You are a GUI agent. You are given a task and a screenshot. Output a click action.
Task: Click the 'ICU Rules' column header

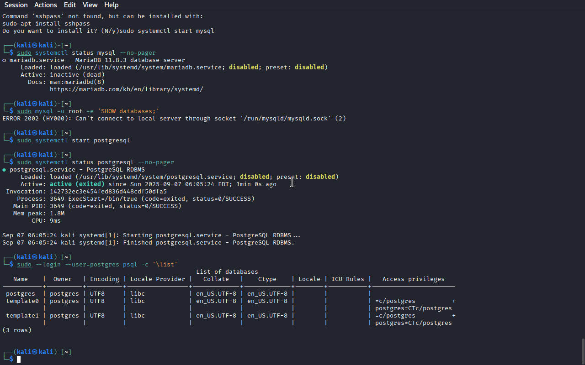click(x=348, y=279)
